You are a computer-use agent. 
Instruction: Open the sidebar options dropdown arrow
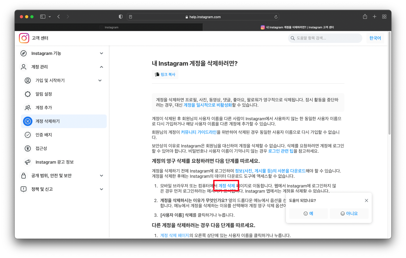tap(50, 17)
